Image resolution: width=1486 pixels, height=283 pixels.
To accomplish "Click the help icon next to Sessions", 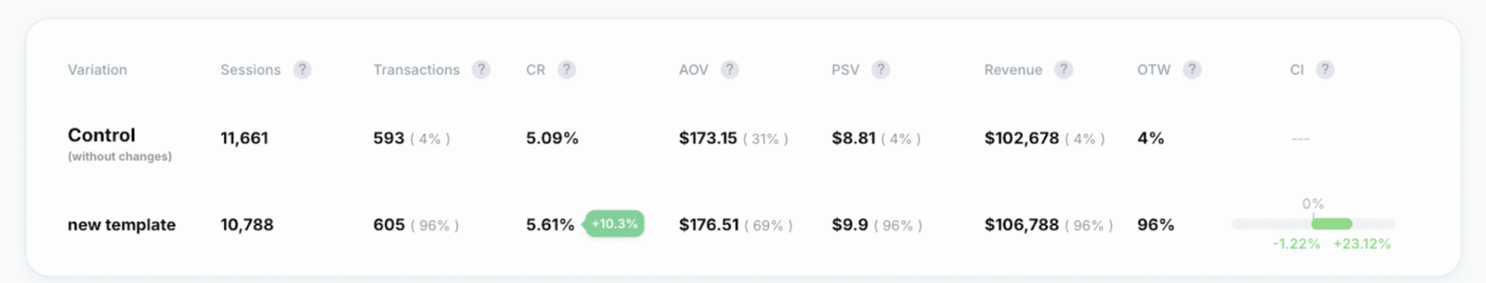I will coord(302,70).
